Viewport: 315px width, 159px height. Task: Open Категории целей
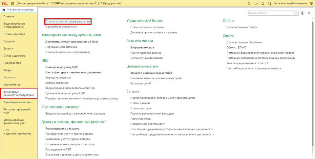coord(141,83)
